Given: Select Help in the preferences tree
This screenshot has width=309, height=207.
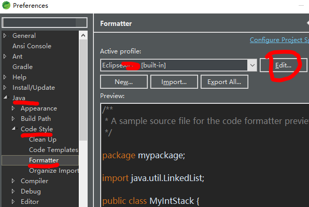Looking at the screenshot, I should pos(19,77).
